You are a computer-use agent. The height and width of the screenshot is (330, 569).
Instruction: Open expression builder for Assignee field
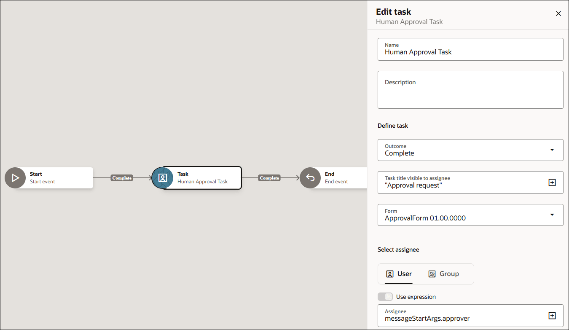(552, 315)
